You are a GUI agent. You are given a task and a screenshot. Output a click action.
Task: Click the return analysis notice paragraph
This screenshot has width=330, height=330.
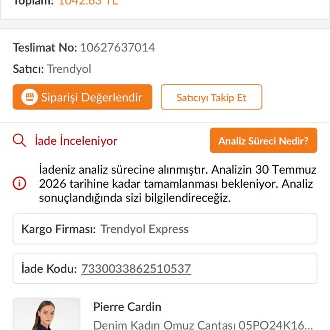click(177, 183)
